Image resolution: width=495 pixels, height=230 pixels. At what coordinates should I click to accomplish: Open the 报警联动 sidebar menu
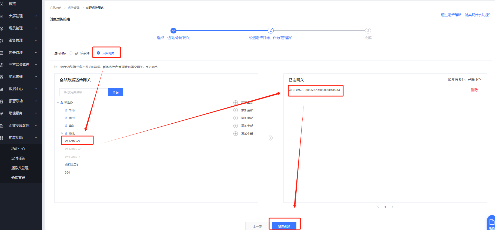point(21,101)
